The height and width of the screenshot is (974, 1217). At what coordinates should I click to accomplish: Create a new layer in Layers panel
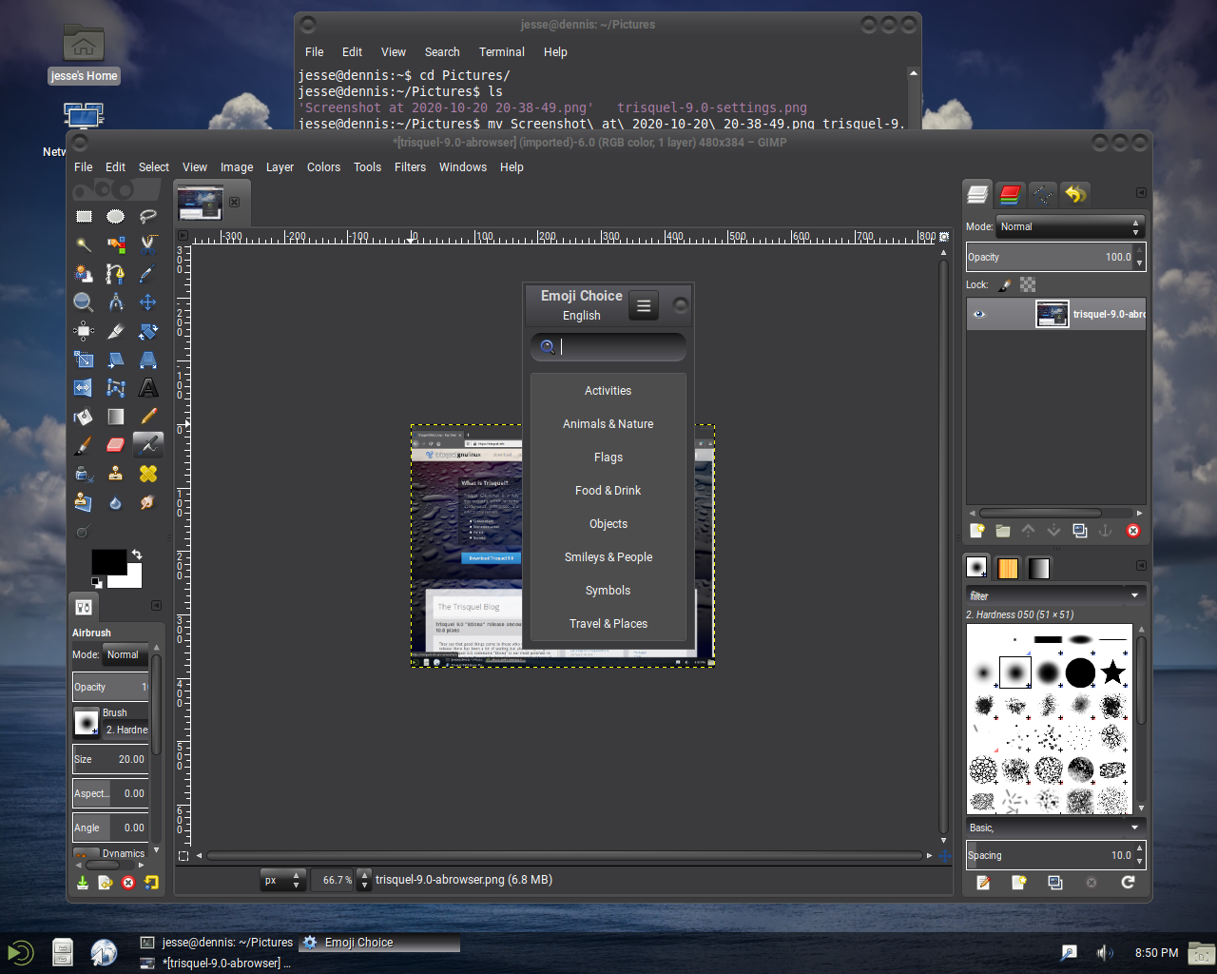pos(977,531)
